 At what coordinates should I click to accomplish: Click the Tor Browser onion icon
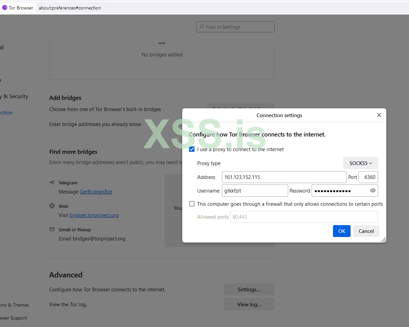(5, 8)
